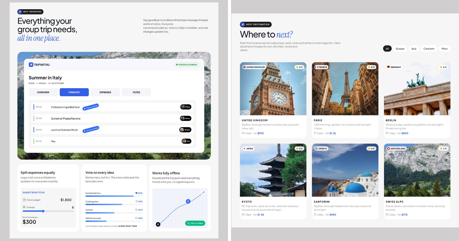The height and width of the screenshot is (241, 459).
Task: Filter destinations by Europe
Action: (x=400, y=49)
